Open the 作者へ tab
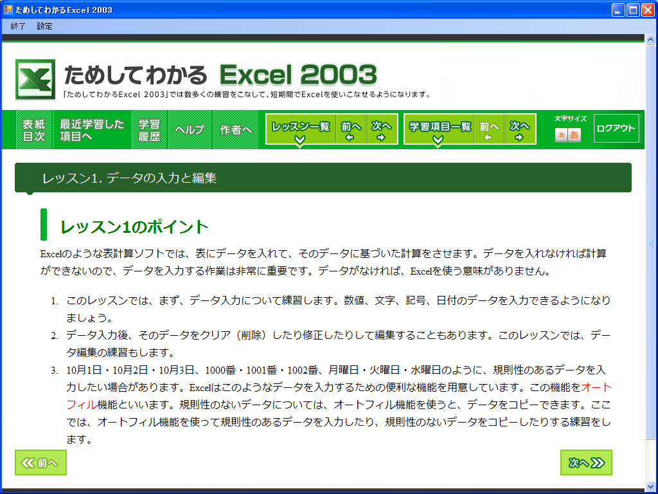The height and width of the screenshot is (494, 658). pyautogui.click(x=236, y=130)
